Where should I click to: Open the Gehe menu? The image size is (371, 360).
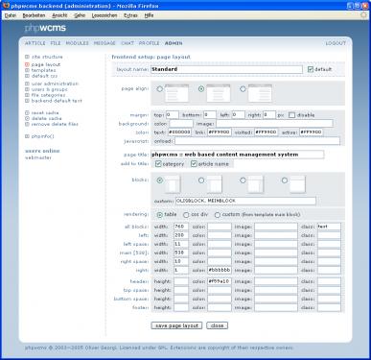click(80, 15)
